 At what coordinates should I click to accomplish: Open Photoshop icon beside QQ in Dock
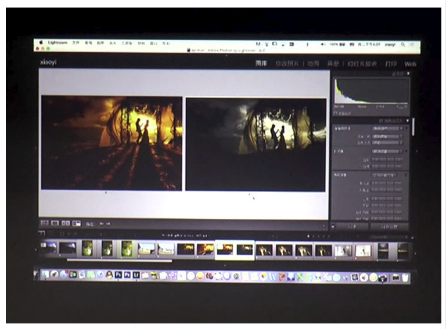coord(118,274)
